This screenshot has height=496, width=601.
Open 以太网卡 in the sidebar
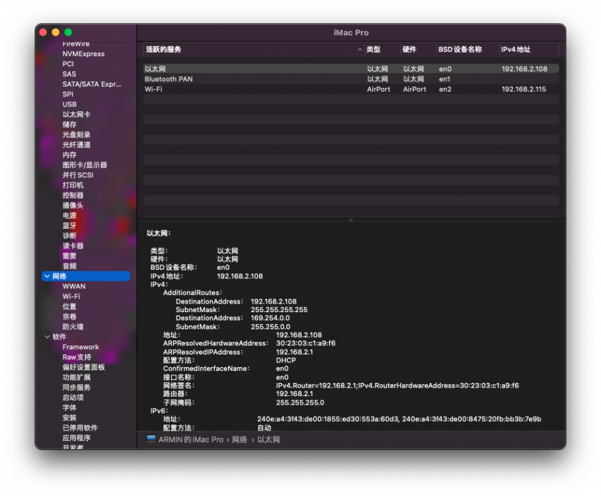pos(76,114)
